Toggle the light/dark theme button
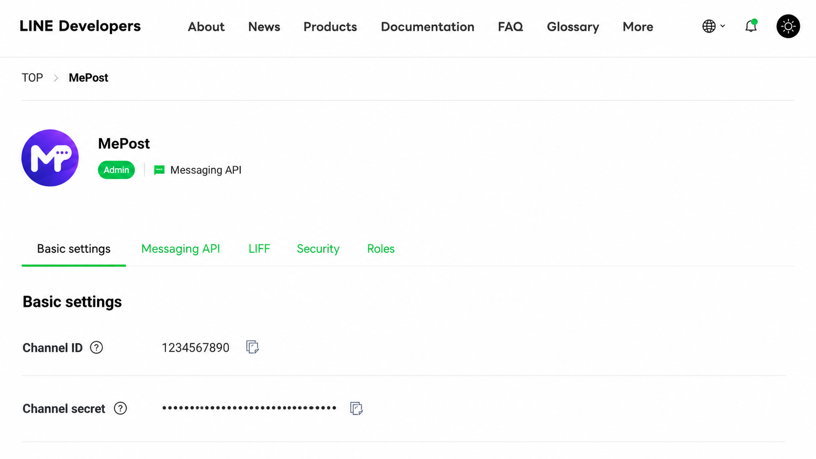 (x=788, y=26)
